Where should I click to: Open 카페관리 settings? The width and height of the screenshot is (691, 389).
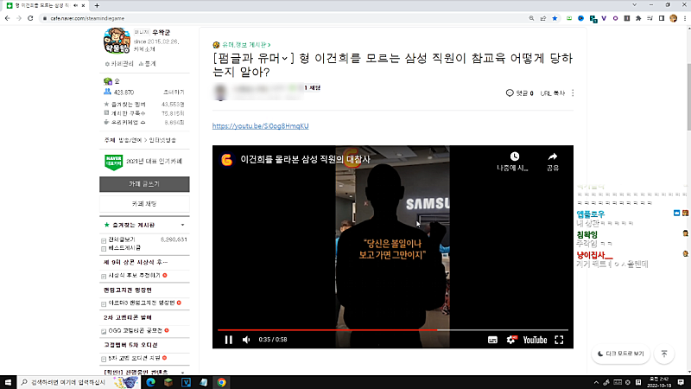(119, 64)
